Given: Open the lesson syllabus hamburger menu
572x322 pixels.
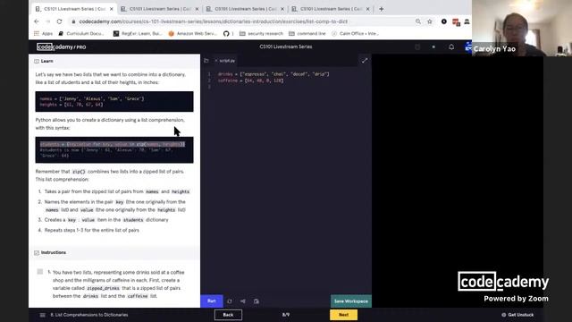Looking at the screenshot, I should click(x=42, y=315).
